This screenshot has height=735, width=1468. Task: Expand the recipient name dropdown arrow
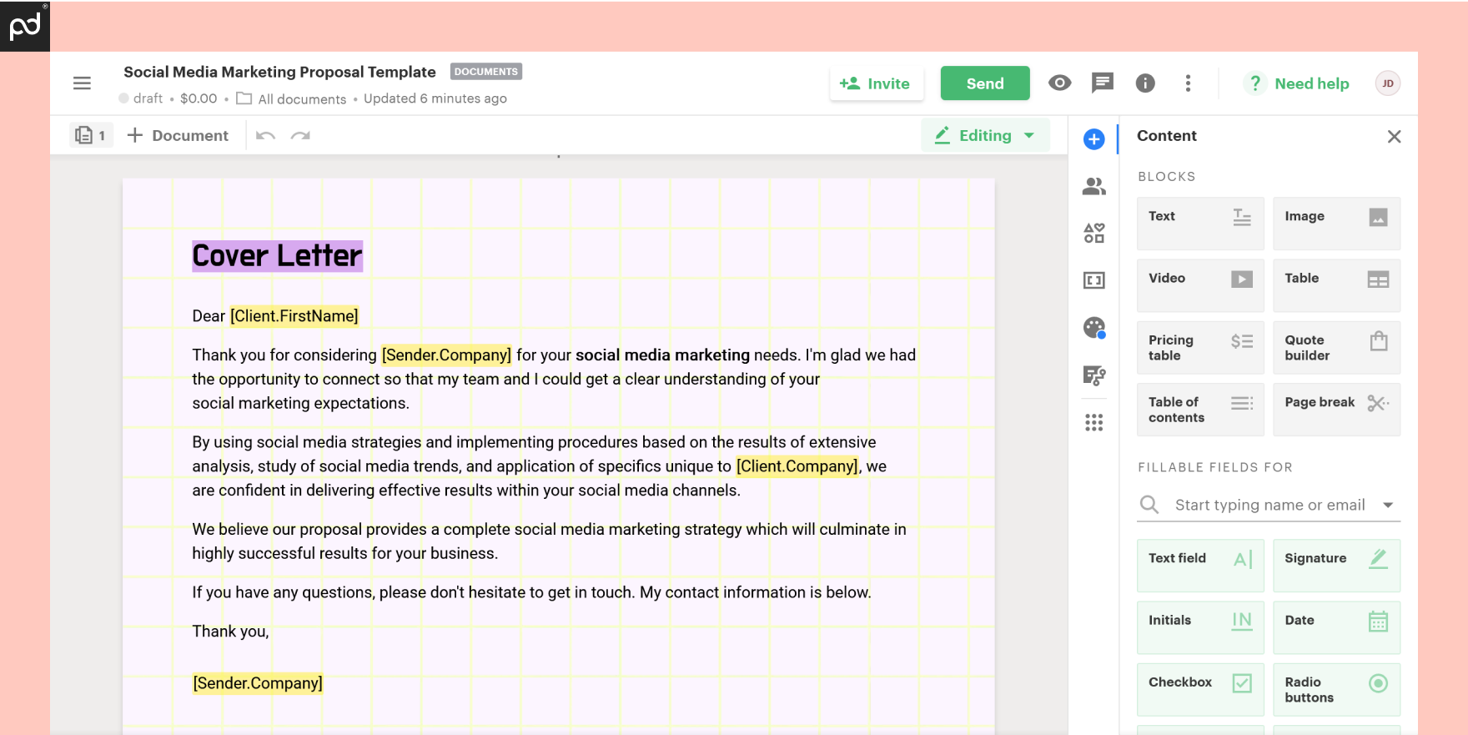[x=1388, y=505]
